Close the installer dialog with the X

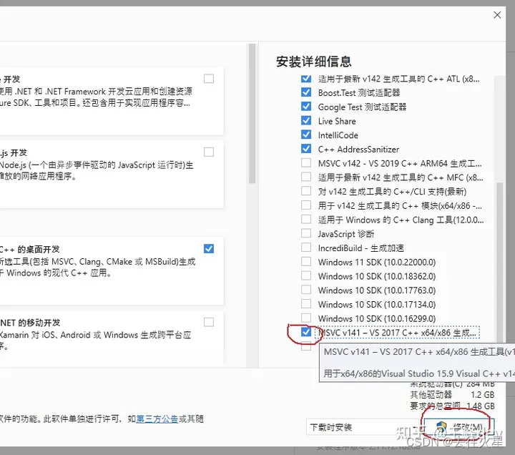click(497, 15)
